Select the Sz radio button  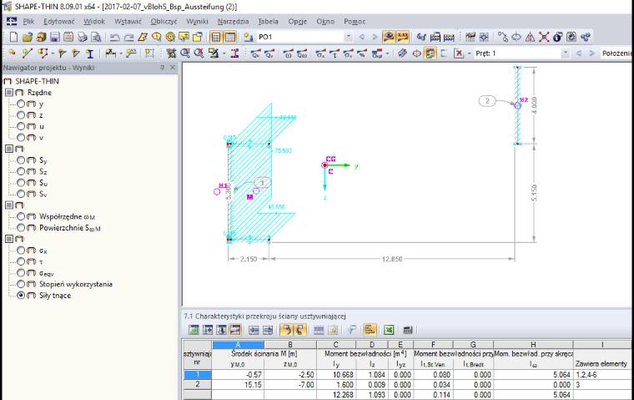point(21,171)
